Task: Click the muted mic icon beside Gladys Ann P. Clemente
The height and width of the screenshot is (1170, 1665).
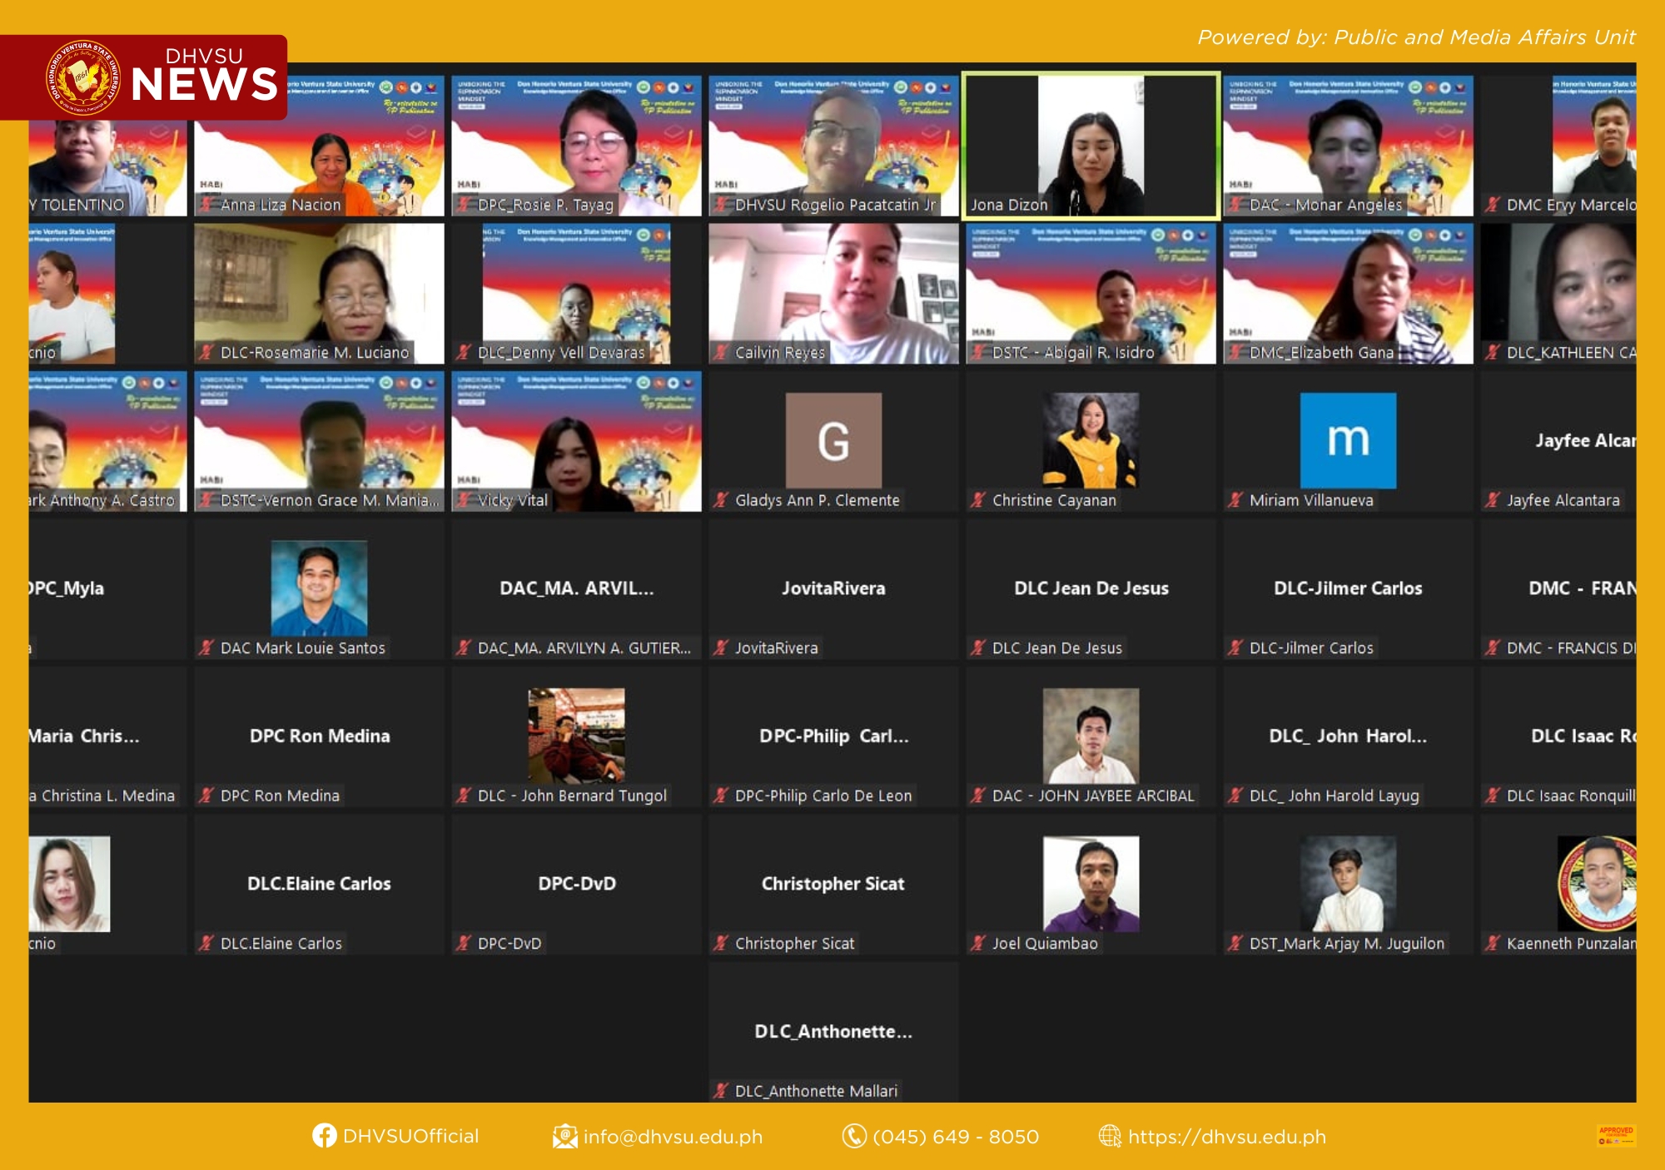Action: pyautogui.click(x=721, y=500)
